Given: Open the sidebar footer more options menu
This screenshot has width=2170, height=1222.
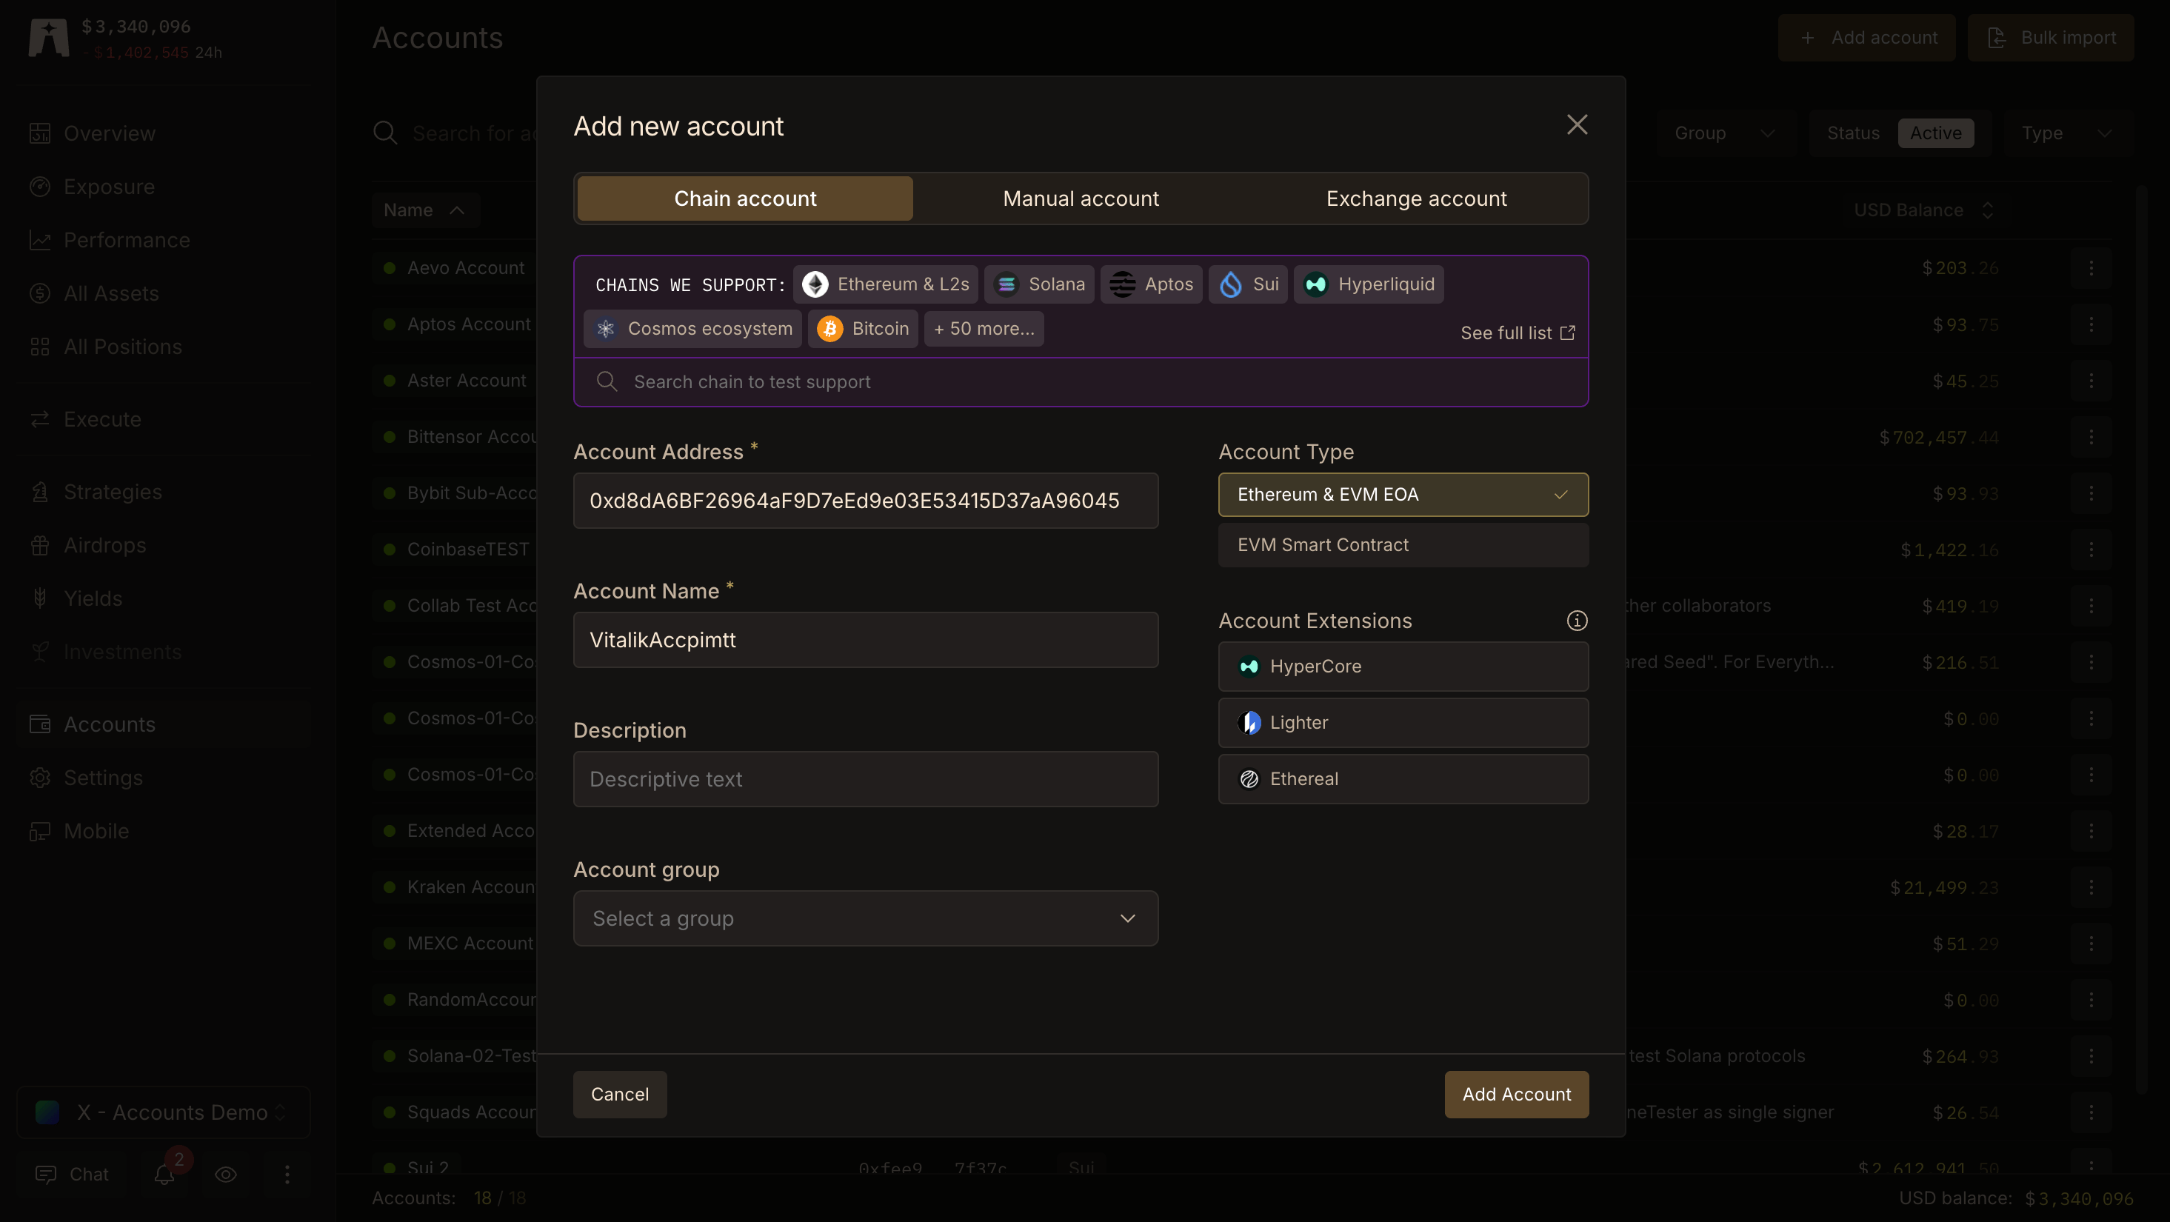Looking at the screenshot, I should click(x=287, y=1174).
